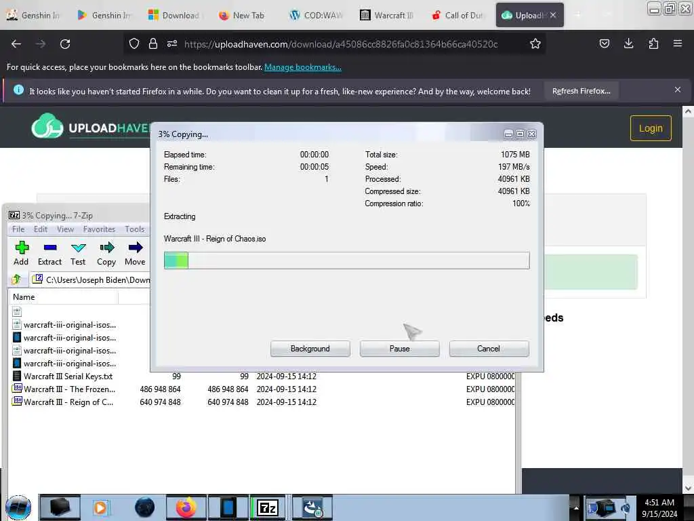Pause the extraction
Screen dimensions: 694x521
pos(399,349)
